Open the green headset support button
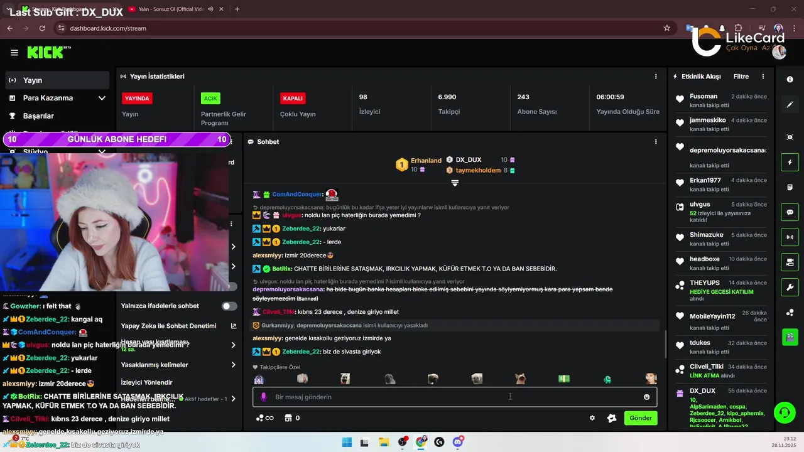Viewport: 804px width, 452px height. 784,413
